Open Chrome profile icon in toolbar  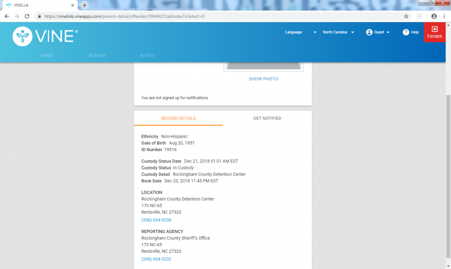(x=434, y=16)
